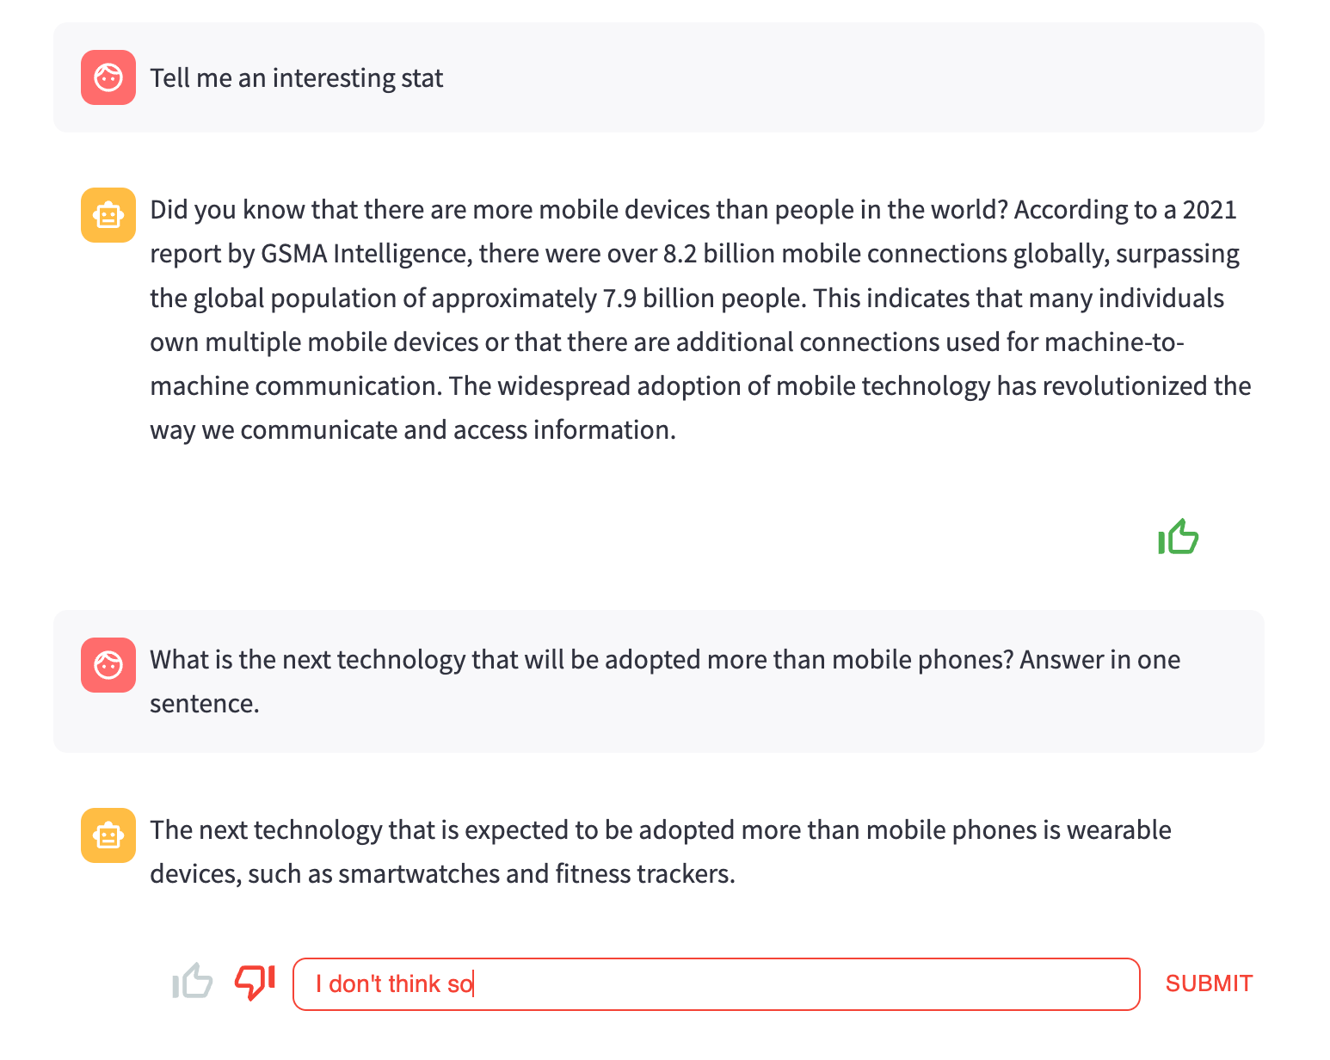Click the user avatar beside "Tell me an interesting stat"
The height and width of the screenshot is (1060, 1330).
[x=108, y=77]
